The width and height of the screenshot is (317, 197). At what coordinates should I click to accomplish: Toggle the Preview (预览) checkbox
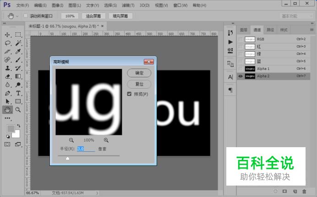pos(129,94)
